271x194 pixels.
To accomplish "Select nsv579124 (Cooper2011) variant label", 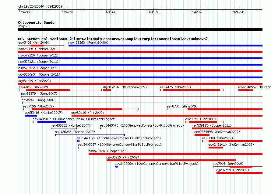I will (x=108, y=151).
